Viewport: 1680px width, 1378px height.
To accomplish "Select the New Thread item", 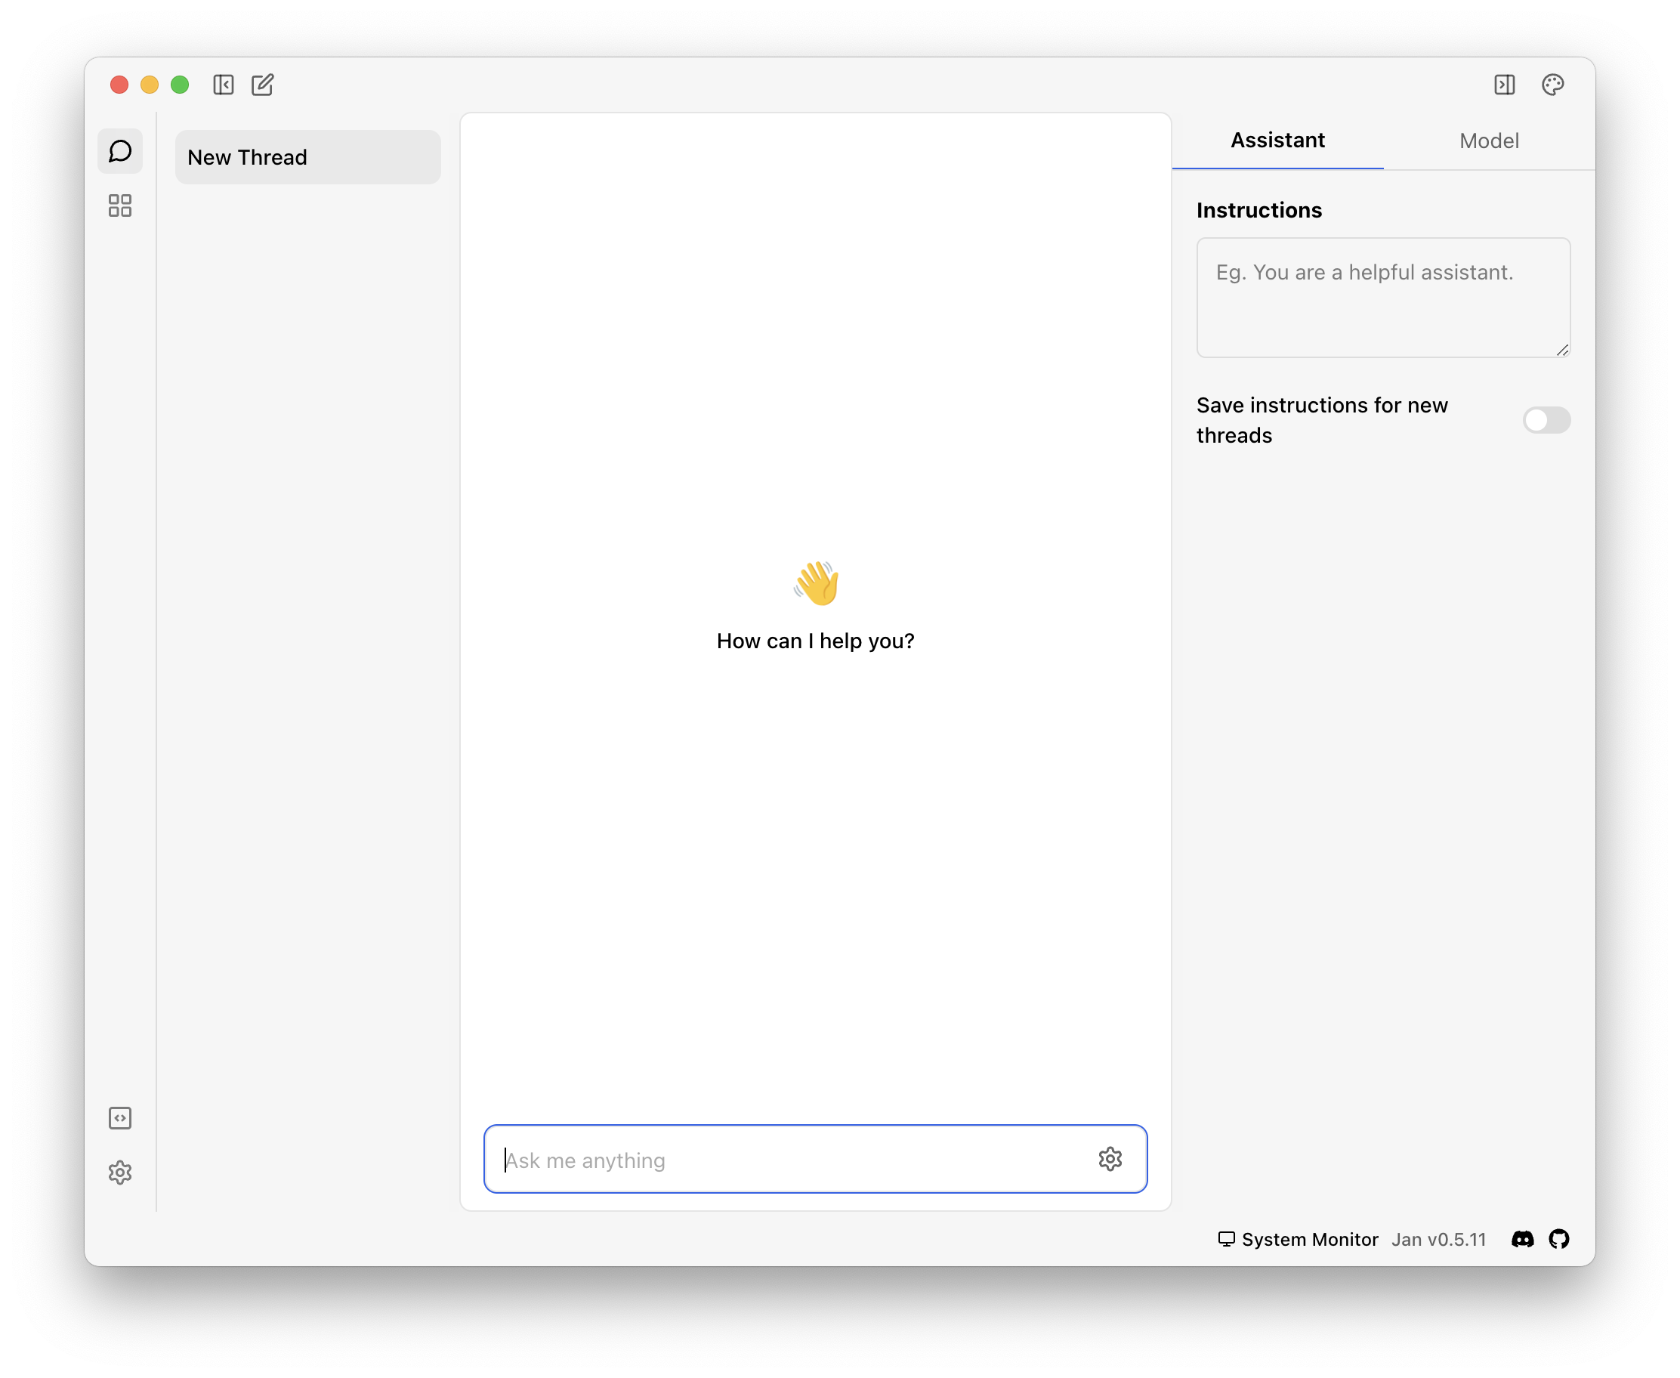I will (307, 157).
